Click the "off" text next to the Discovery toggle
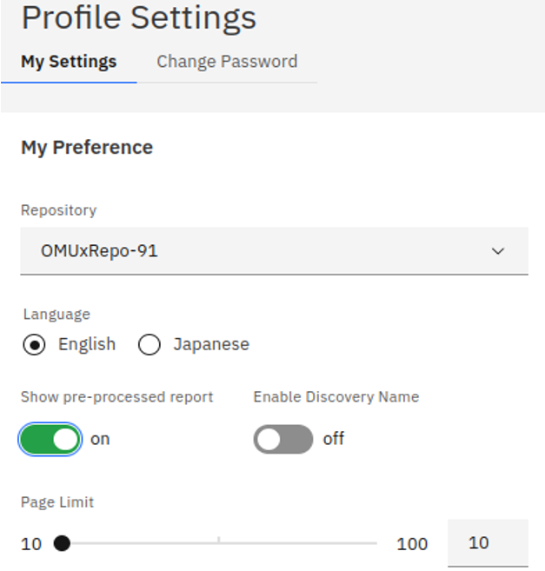Screen dimensions: 545x571 334,439
